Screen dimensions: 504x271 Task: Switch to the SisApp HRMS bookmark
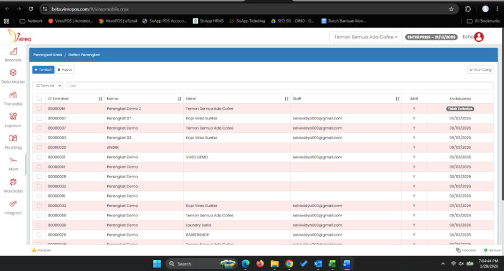210,21
